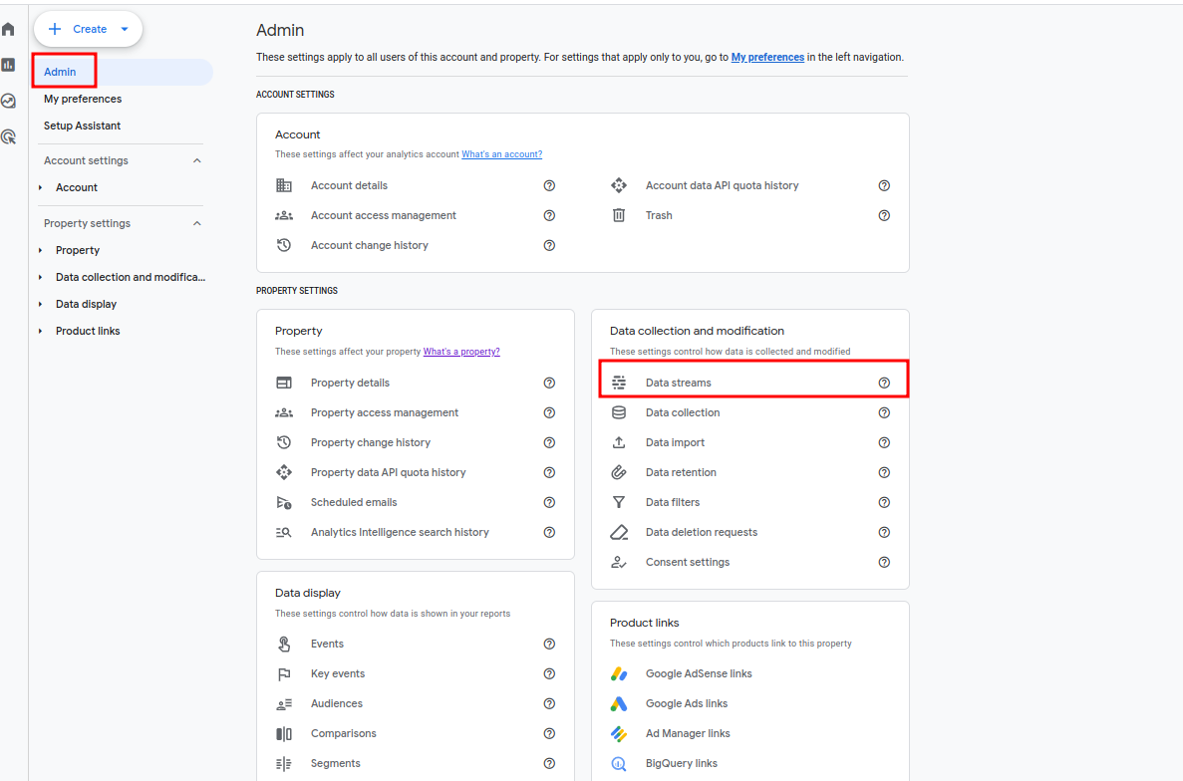This screenshot has width=1183, height=781.
Task: Click help icon beside Account details
Action: pos(549,185)
